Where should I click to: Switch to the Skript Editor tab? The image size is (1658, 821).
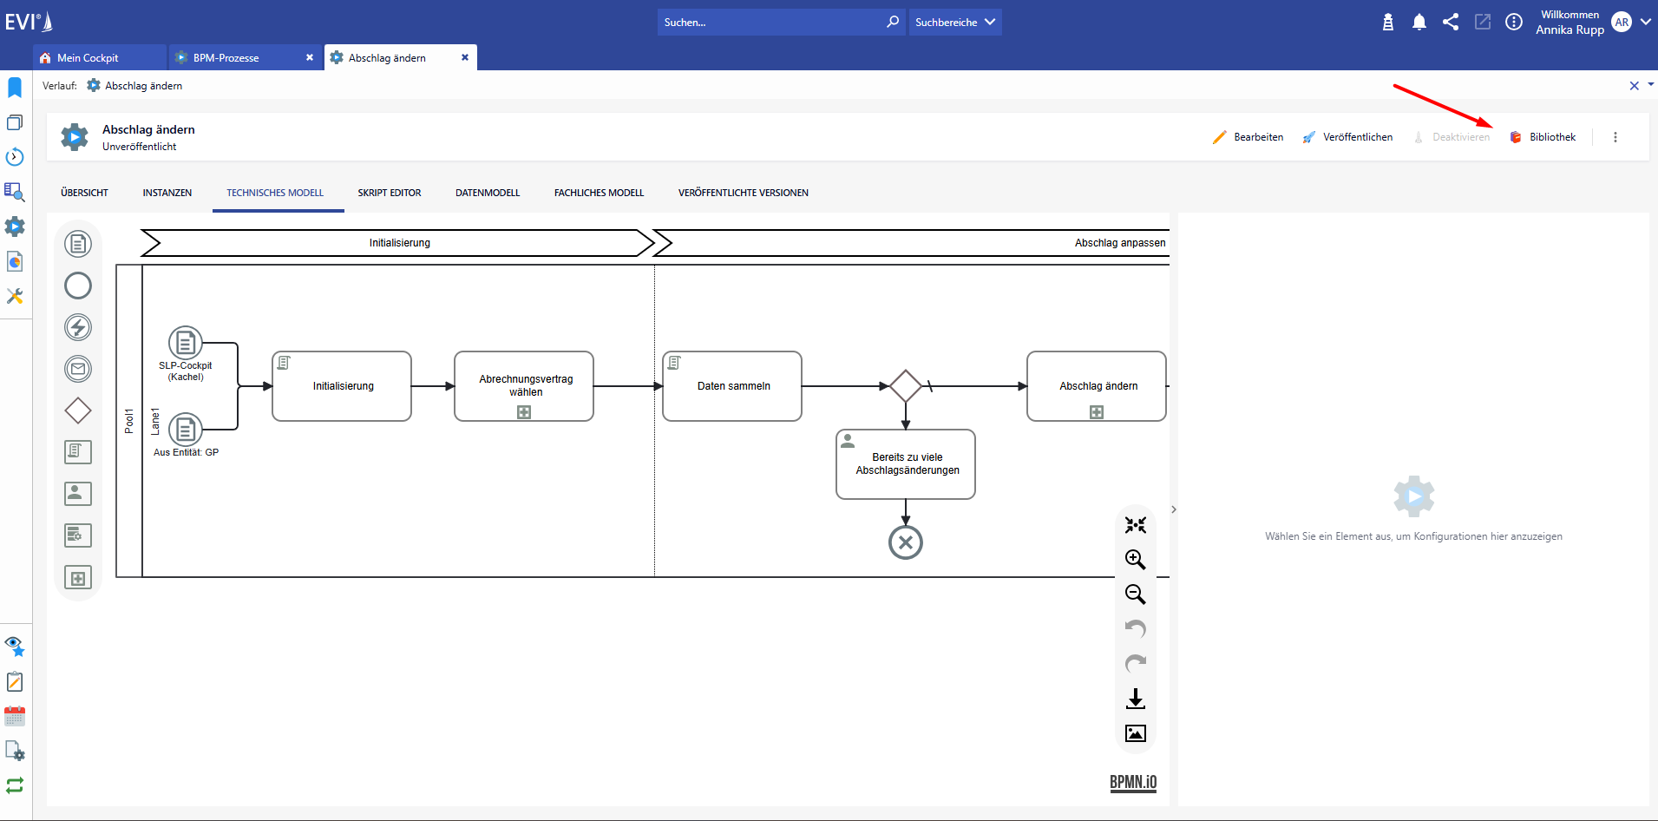click(389, 193)
